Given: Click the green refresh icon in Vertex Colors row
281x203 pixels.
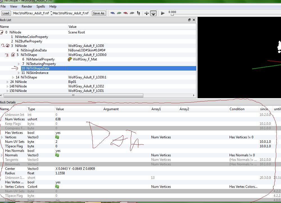Looking at the screenshot, I should point(57,187).
